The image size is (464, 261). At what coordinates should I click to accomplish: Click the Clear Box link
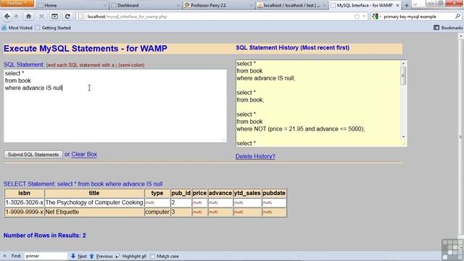pyautogui.click(x=84, y=154)
